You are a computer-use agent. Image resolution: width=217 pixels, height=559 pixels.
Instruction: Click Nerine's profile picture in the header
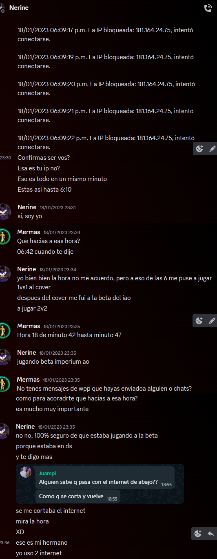tap(2, 8)
